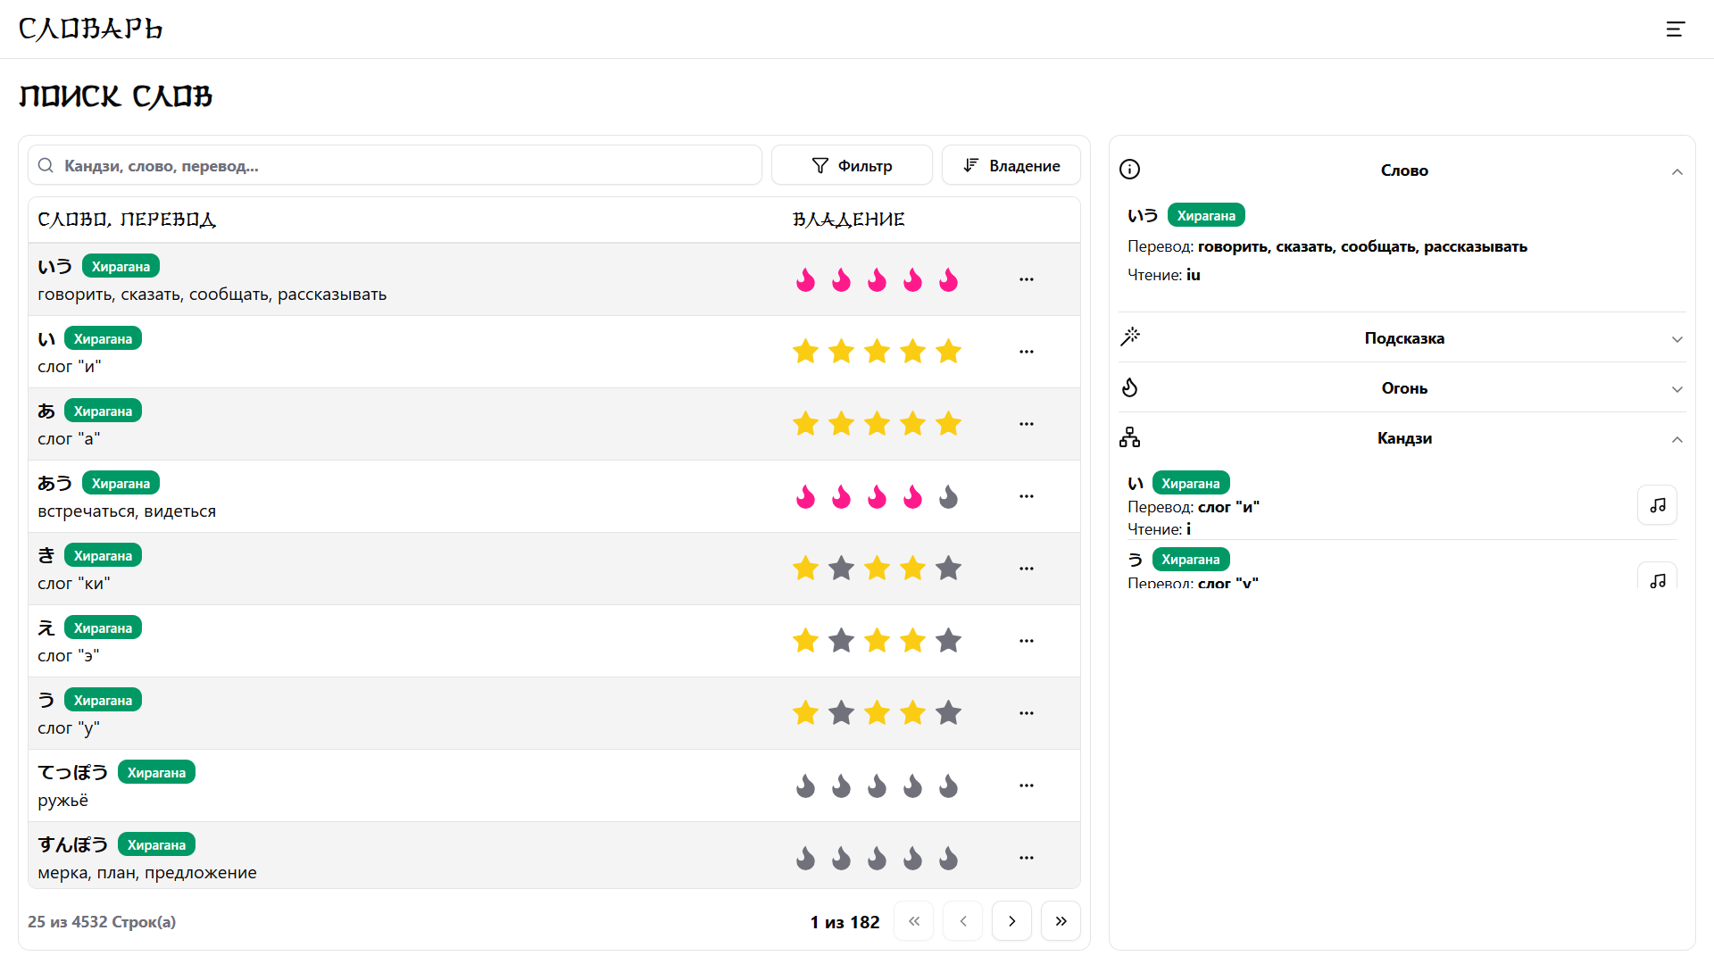
Task: Set fifth flame rating for あう row
Action: 948,497
